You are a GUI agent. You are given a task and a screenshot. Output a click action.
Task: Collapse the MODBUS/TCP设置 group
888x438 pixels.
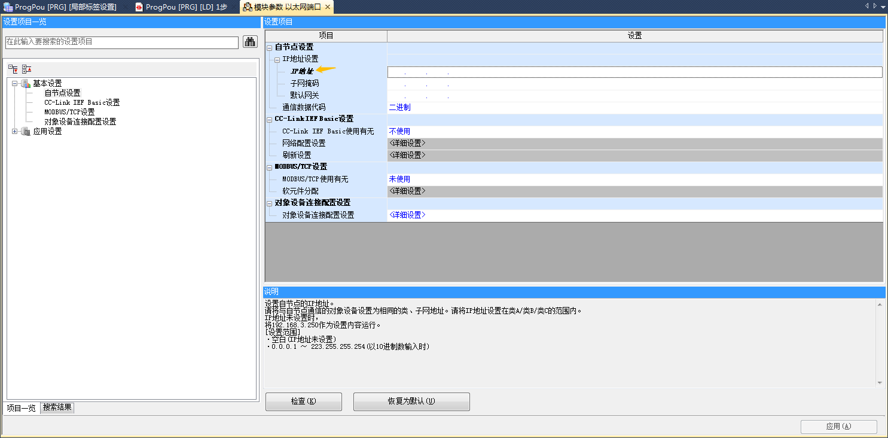tap(269, 167)
